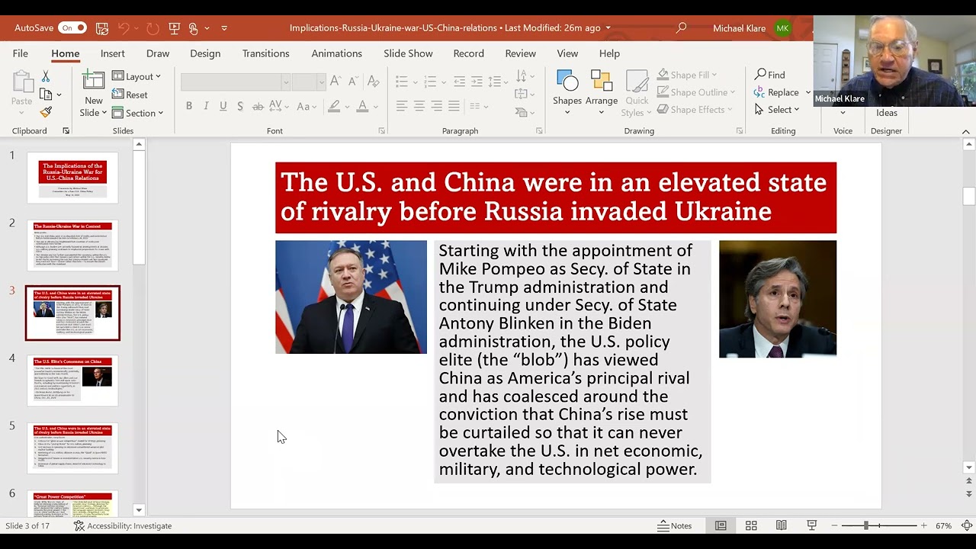The width and height of the screenshot is (976, 549).
Task: Open the font name combo box
Action: tap(236, 82)
